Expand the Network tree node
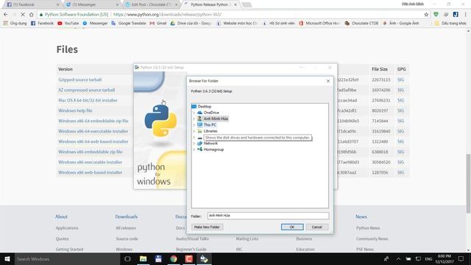 coord(194,144)
